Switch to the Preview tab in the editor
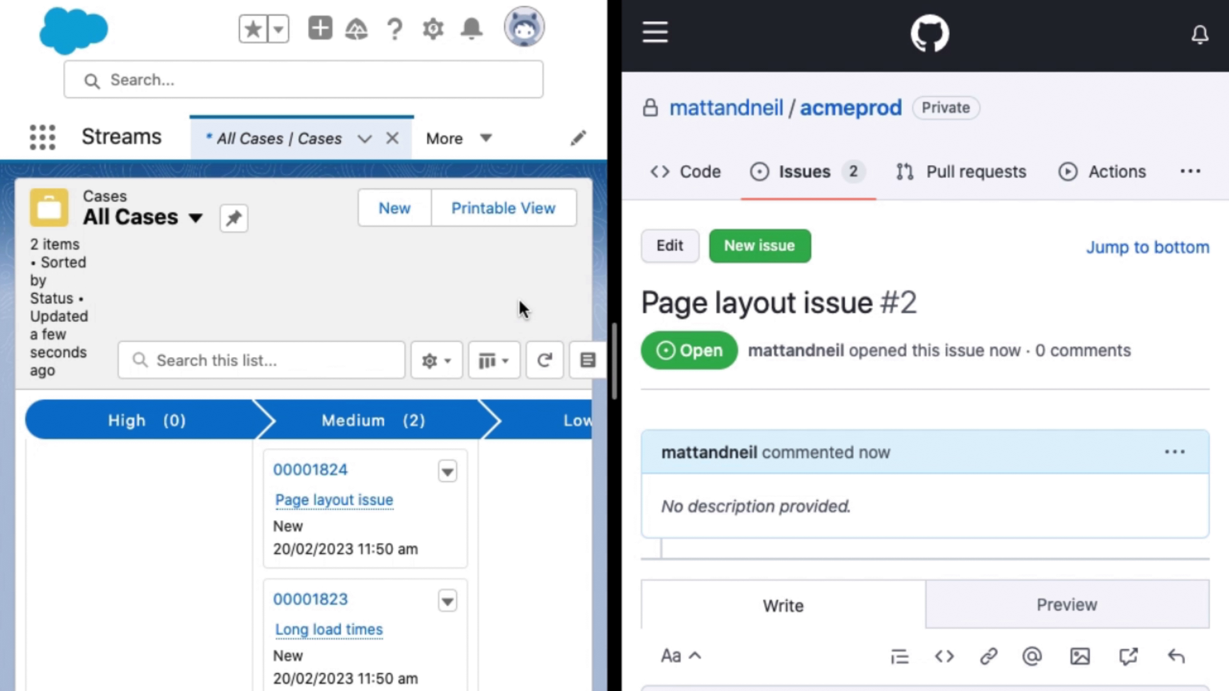 [1066, 604]
